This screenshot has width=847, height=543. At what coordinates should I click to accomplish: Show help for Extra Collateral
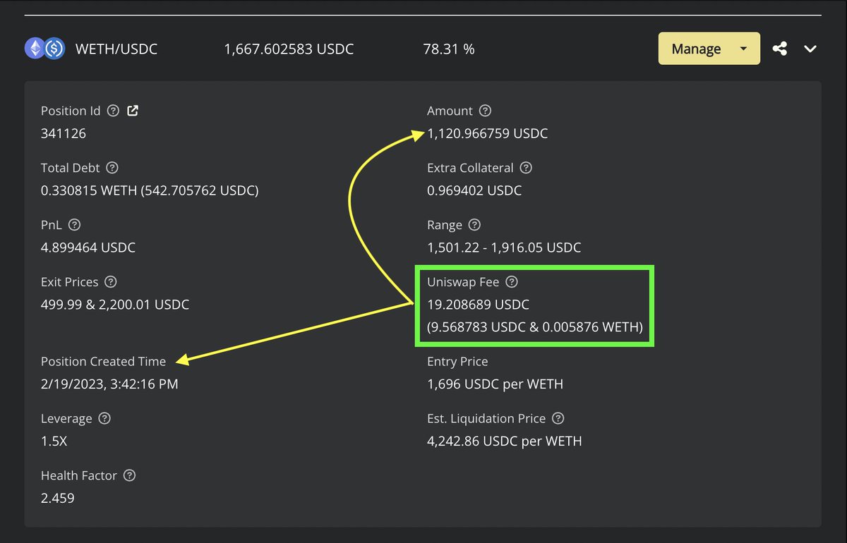pos(525,168)
